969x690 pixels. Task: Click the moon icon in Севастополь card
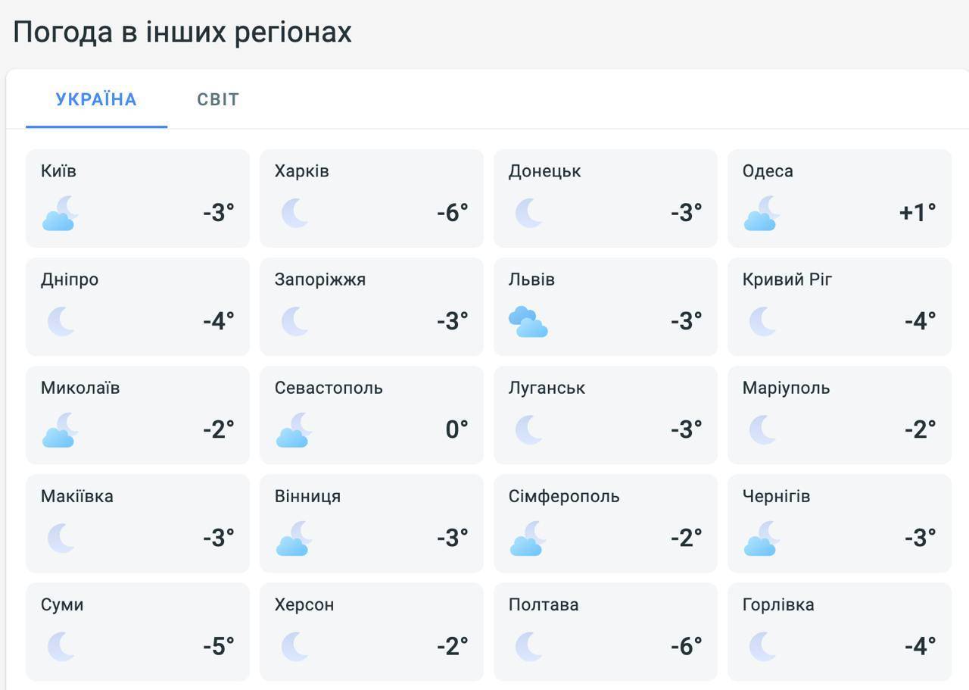pos(294,429)
